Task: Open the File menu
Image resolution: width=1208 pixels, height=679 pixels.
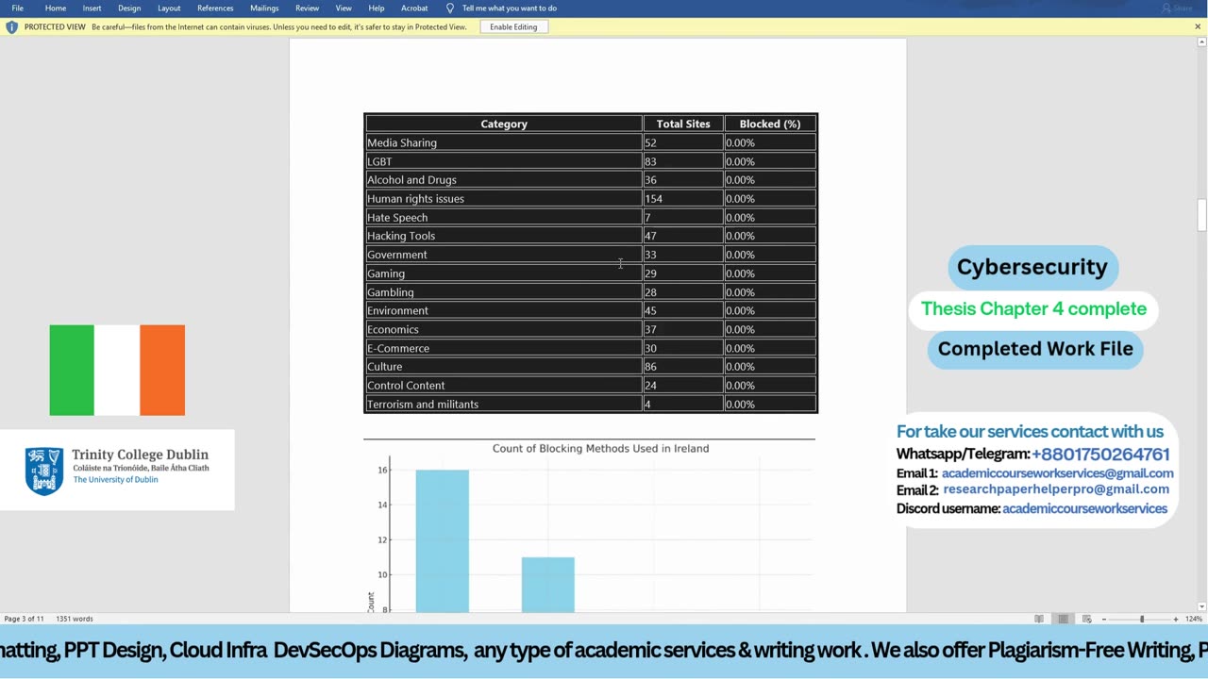Action: pos(18,8)
